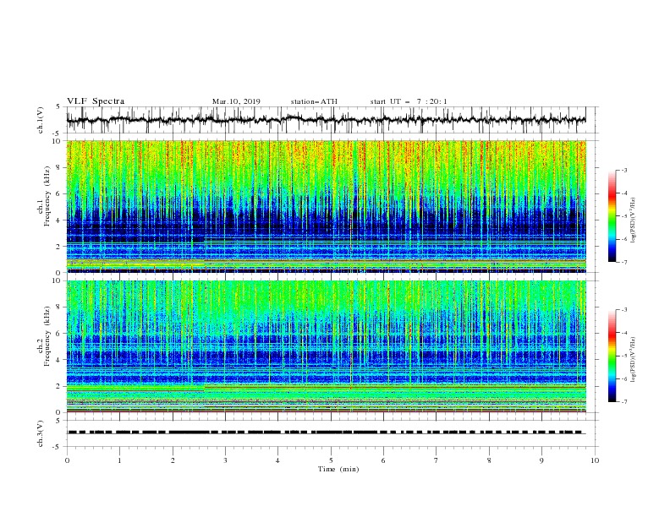Click the time axis tick label "6"
Screen dimensions: 670x517
[383, 460]
